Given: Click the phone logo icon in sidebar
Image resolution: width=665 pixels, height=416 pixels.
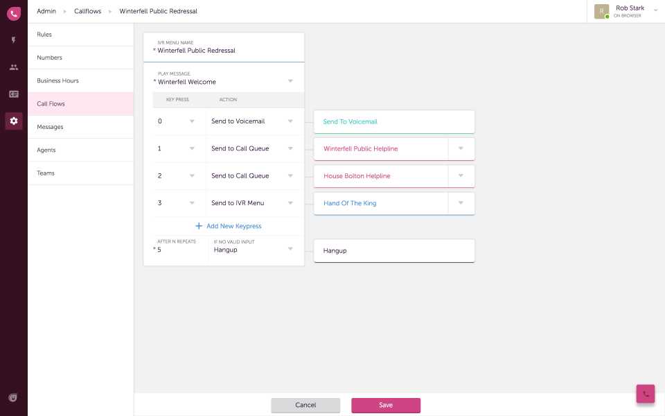Looking at the screenshot, I should (14, 13).
